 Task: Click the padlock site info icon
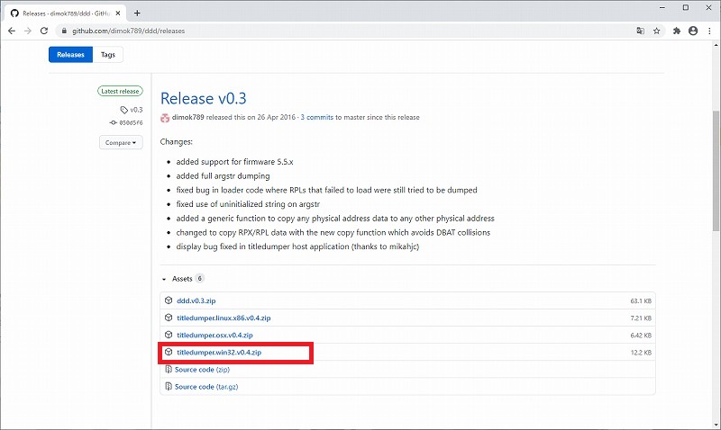click(64, 31)
